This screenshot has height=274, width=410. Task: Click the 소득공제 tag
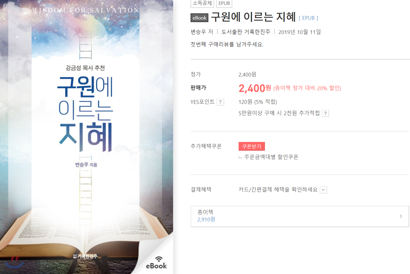(x=202, y=3)
